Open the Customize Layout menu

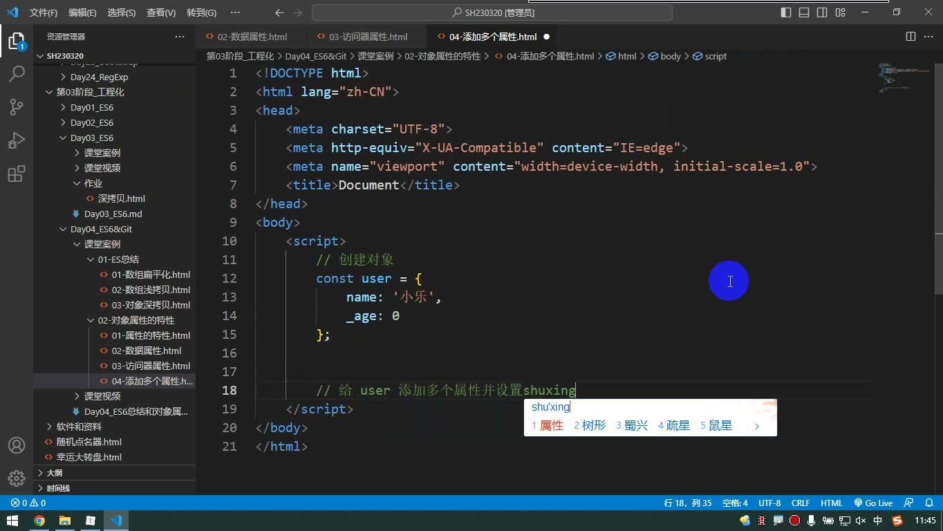pyautogui.click(x=839, y=12)
